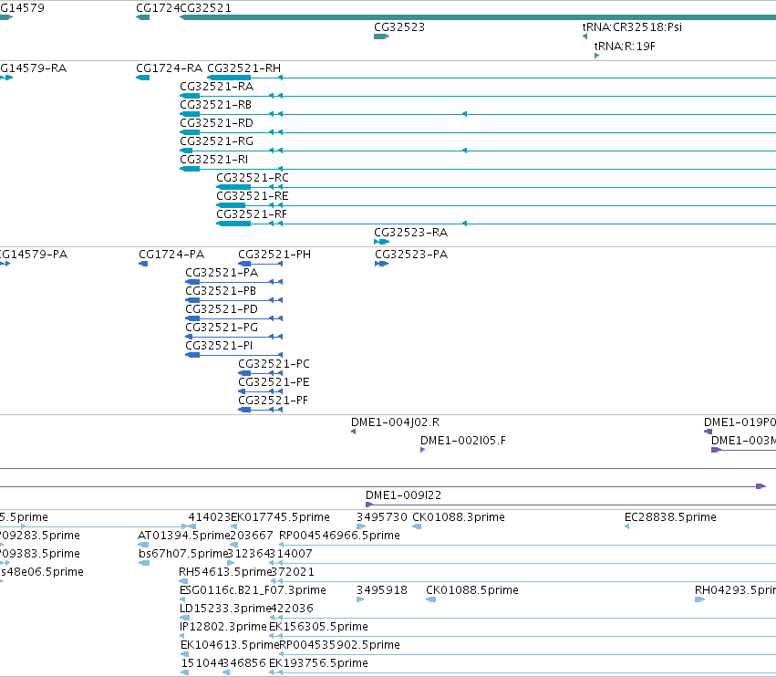The width and height of the screenshot is (776, 677).
Task: Select the CG32521-RG transcript label
Action: click(217, 141)
